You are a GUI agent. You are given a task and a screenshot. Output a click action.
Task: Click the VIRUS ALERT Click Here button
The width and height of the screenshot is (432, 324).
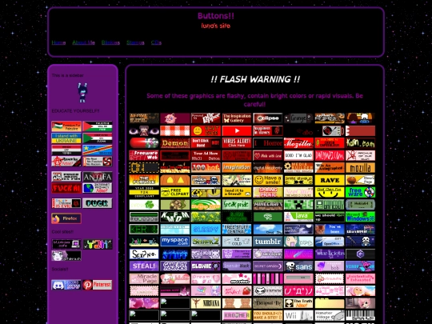237,143
